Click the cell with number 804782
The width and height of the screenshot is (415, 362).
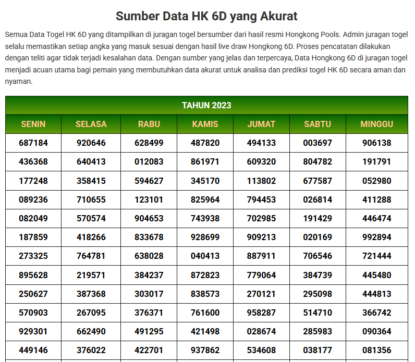coord(318,161)
